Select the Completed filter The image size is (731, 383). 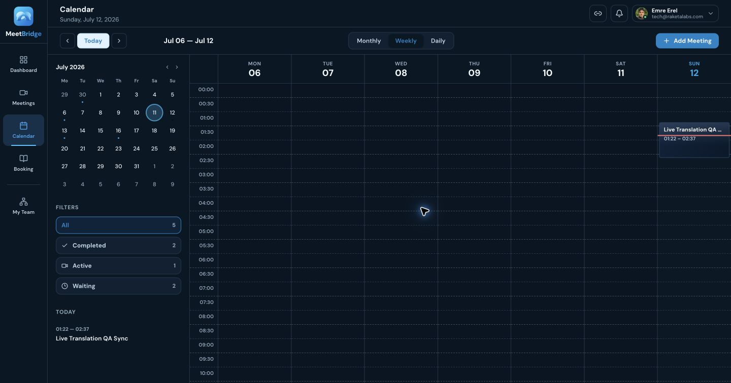click(x=118, y=245)
